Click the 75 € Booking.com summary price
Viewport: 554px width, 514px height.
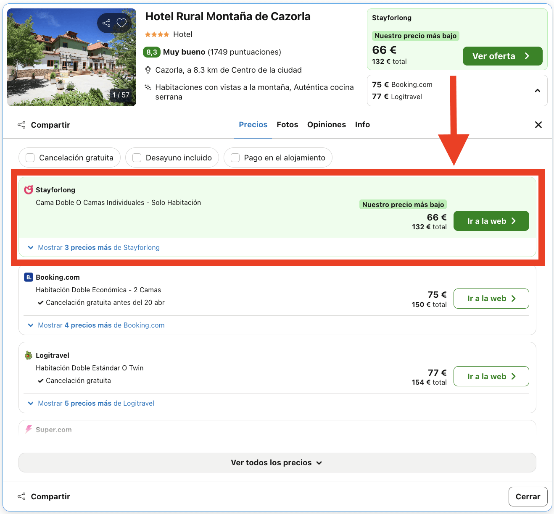[402, 84]
